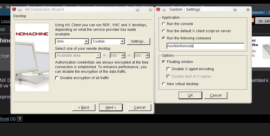Click the width W stepper arrows
Image resolution: width=270 pixels, height=136 pixels.
[123, 55]
